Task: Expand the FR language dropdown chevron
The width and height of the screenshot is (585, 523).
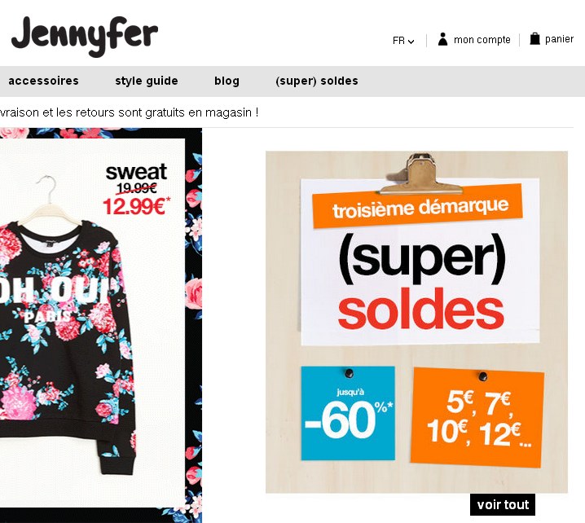Action: click(x=411, y=42)
